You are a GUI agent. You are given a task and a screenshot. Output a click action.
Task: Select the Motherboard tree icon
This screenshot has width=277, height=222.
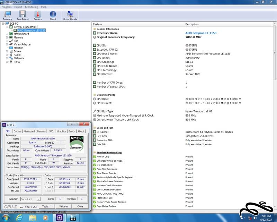click(x=11, y=34)
